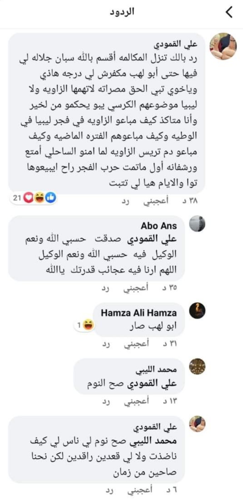Reply (رد) to Hamza Ali Hamza's comment

pos(105,344)
